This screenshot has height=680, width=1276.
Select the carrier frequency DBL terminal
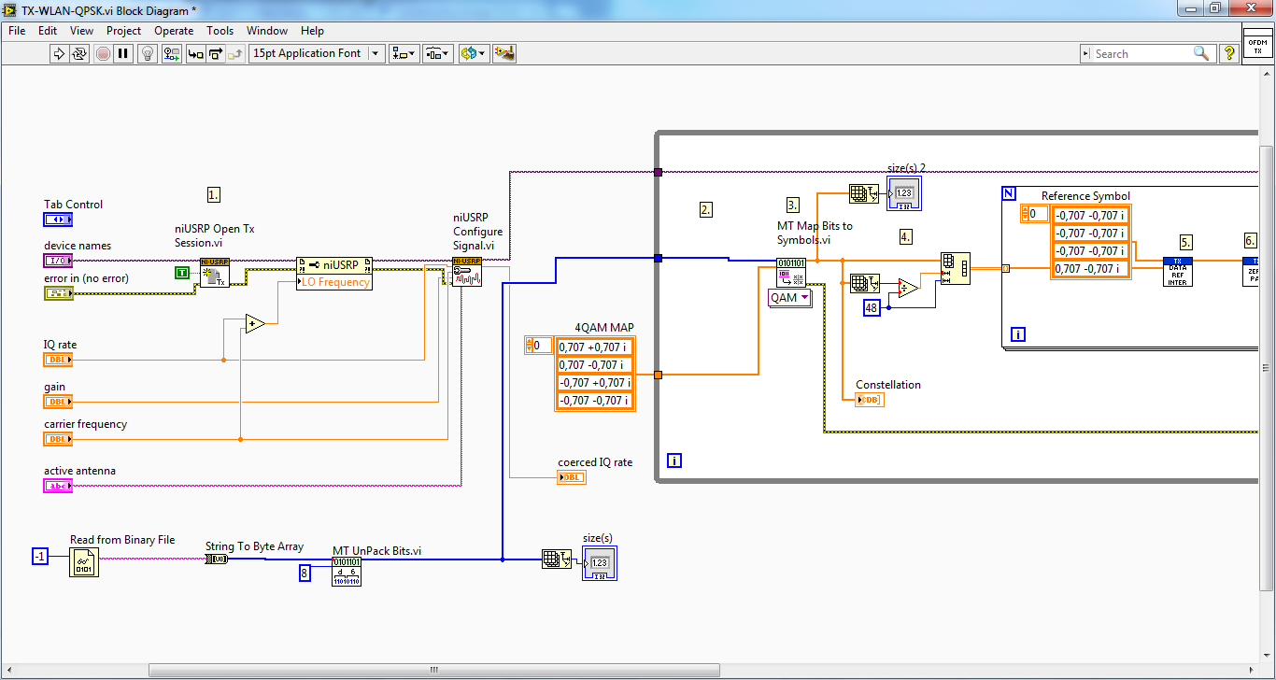point(58,439)
